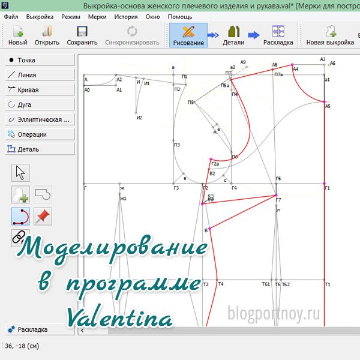This screenshot has width=360, height=360.
Task: Click point A8 on shoulder line
Action: [x=273, y=70]
